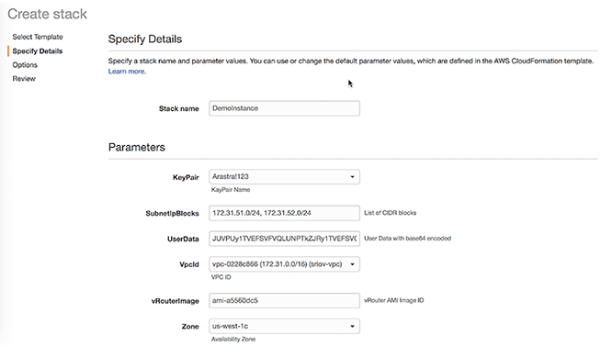The height and width of the screenshot is (357, 601).
Task: Expand the VpcId dropdown
Action: tap(284, 264)
